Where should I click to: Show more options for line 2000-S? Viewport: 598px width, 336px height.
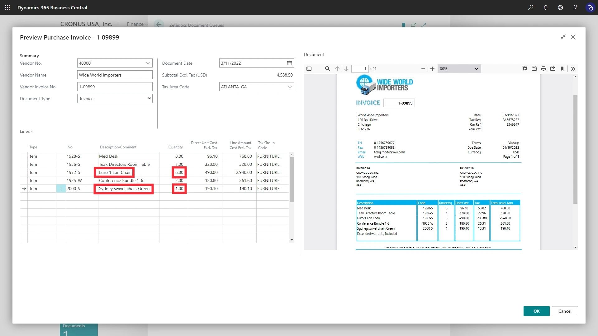(x=61, y=189)
